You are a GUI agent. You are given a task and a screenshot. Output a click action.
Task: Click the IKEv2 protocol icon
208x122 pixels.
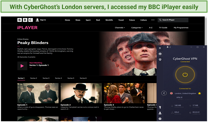[x=172, y=112]
